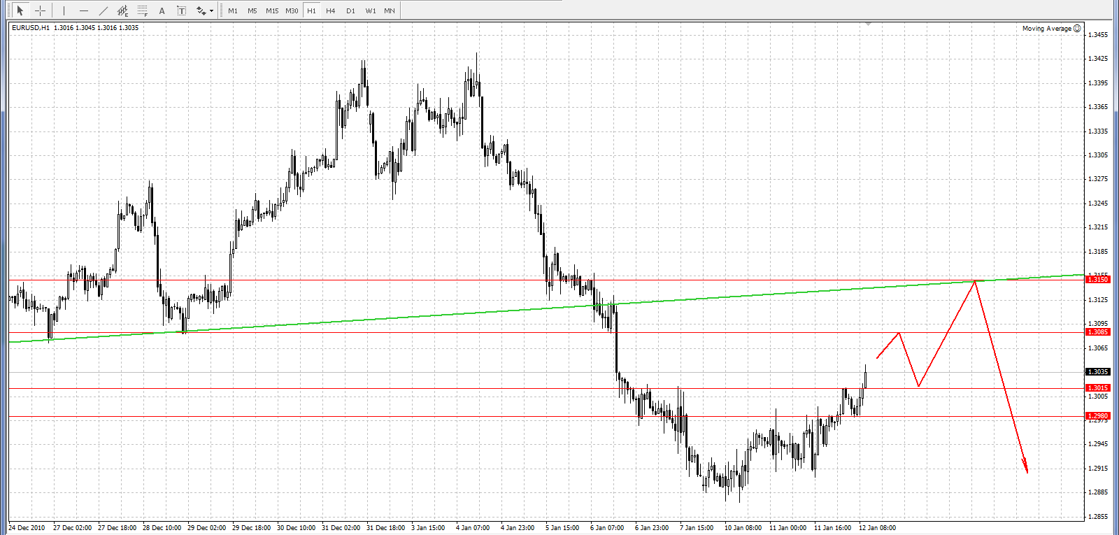Switch chart to M5 timeframe

click(x=252, y=10)
